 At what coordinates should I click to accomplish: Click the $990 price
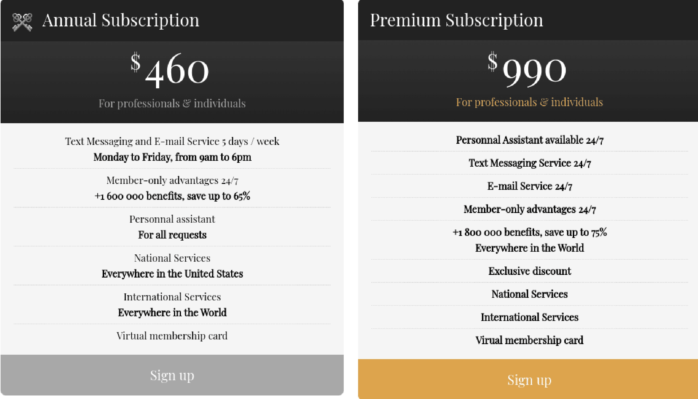[x=527, y=70]
